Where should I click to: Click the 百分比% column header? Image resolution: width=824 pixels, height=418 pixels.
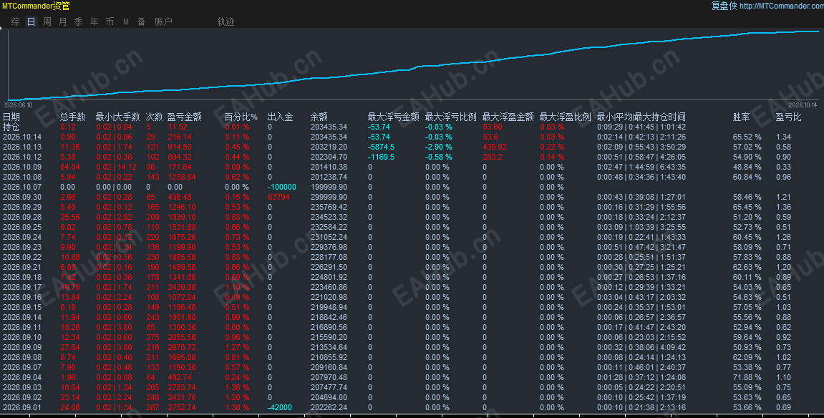(241, 117)
